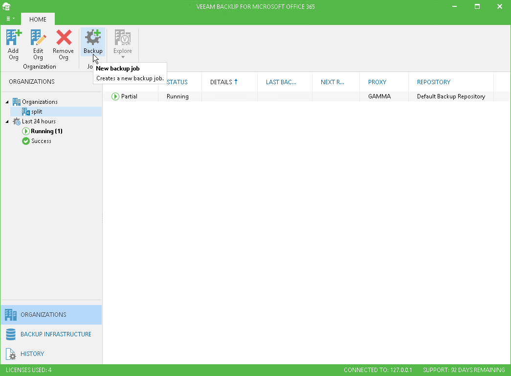Click LICENSES USED: 4 in status bar
Viewport: 511px width, 376px height.
tap(29, 370)
